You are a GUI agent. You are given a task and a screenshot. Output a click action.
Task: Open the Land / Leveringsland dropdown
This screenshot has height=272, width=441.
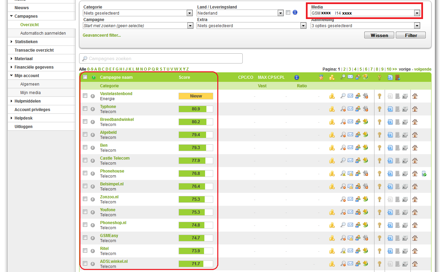point(240,13)
